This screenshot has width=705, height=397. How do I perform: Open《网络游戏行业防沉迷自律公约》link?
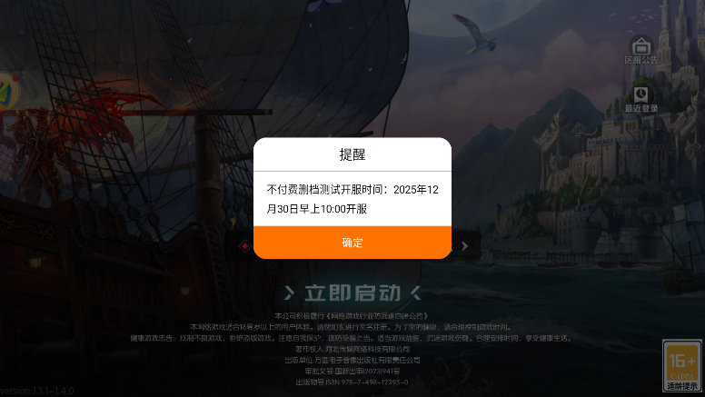point(376,316)
